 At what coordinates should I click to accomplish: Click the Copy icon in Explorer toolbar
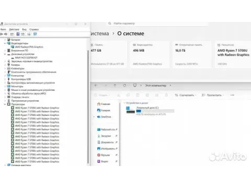tap(128, 95)
